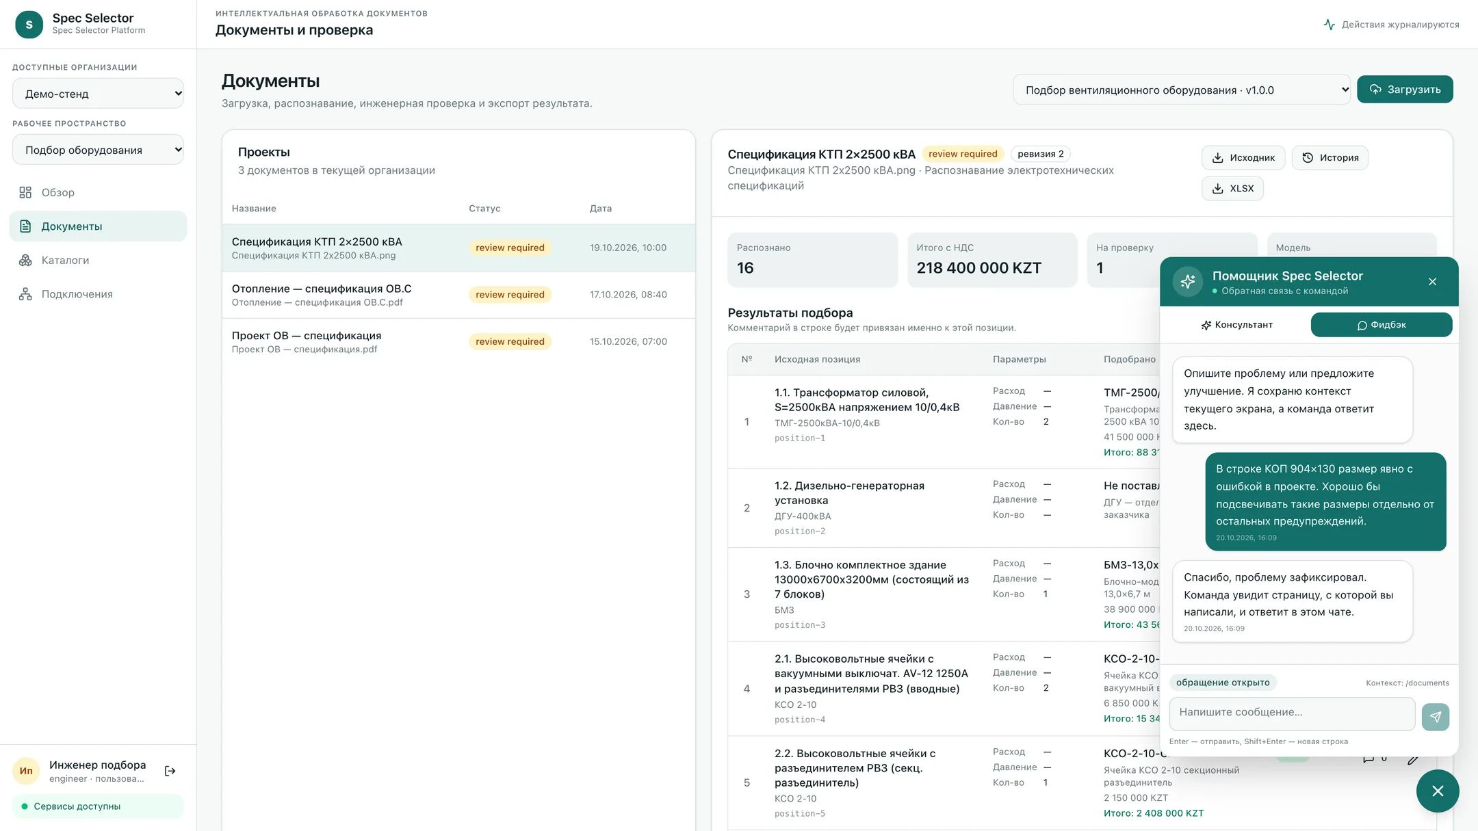The width and height of the screenshot is (1478, 831).
Task: Select the Спецификация КТП 2×2500 кВА project row
Action: 458,248
